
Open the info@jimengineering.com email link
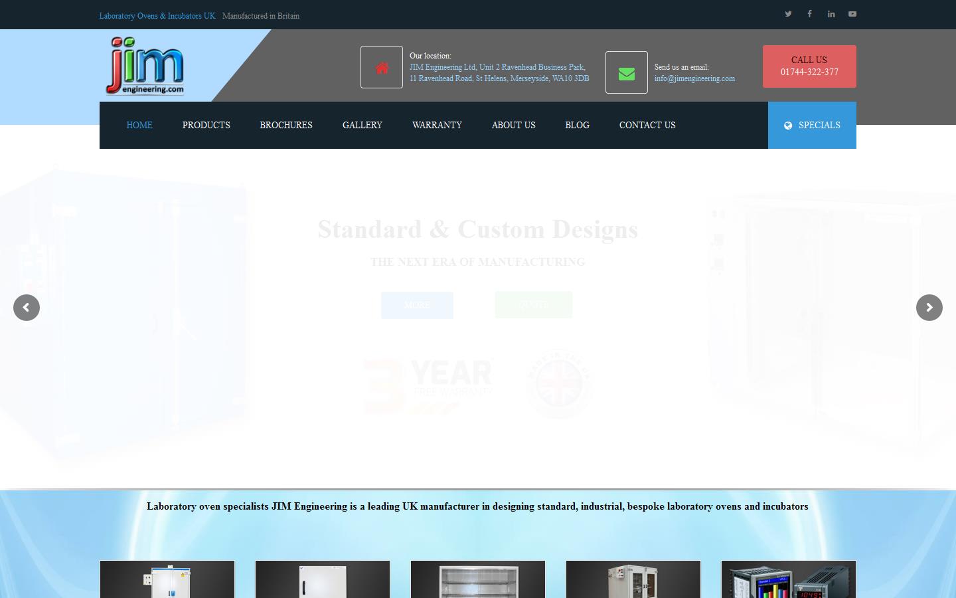pyautogui.click(x=694, y=78)
